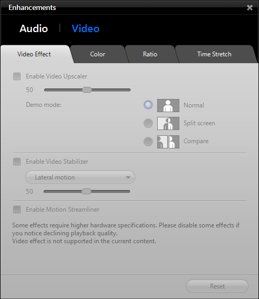Image resolution: width=259 pixels, height=299 pixels.
Task: Click the Split screen label text
Action: (199, 123)
